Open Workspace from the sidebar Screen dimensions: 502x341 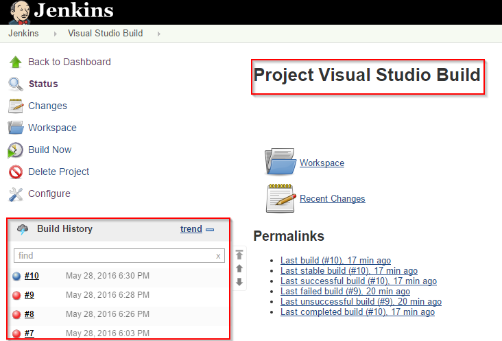pos(53,128)
